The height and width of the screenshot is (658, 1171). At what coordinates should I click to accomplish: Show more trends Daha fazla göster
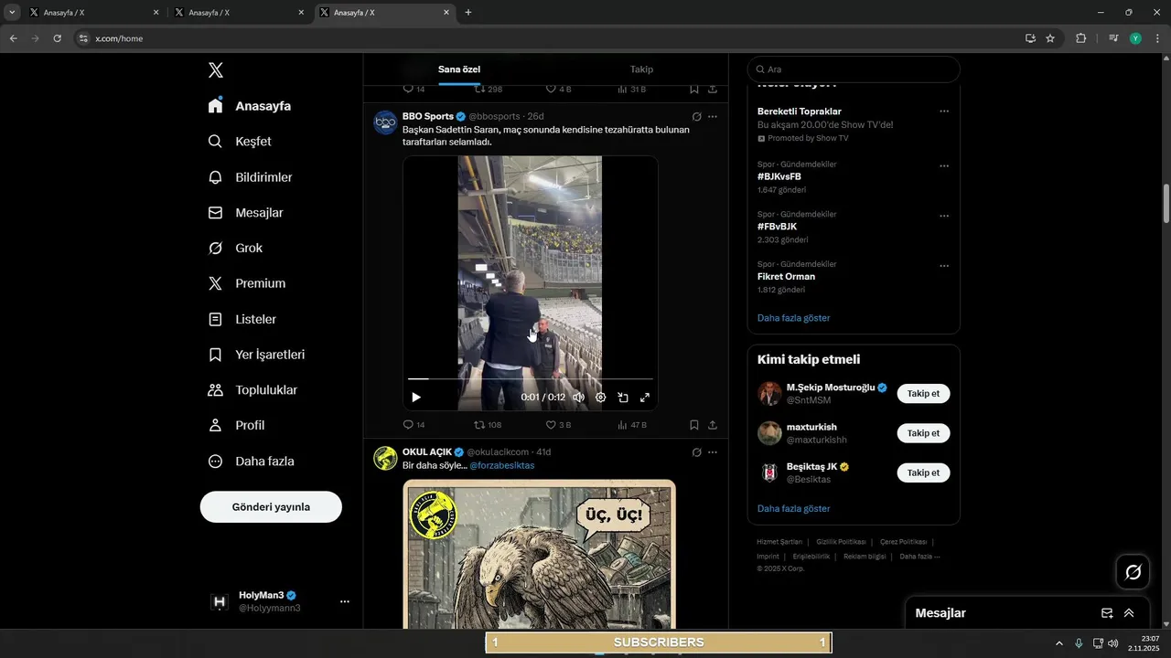pos(793,318)
